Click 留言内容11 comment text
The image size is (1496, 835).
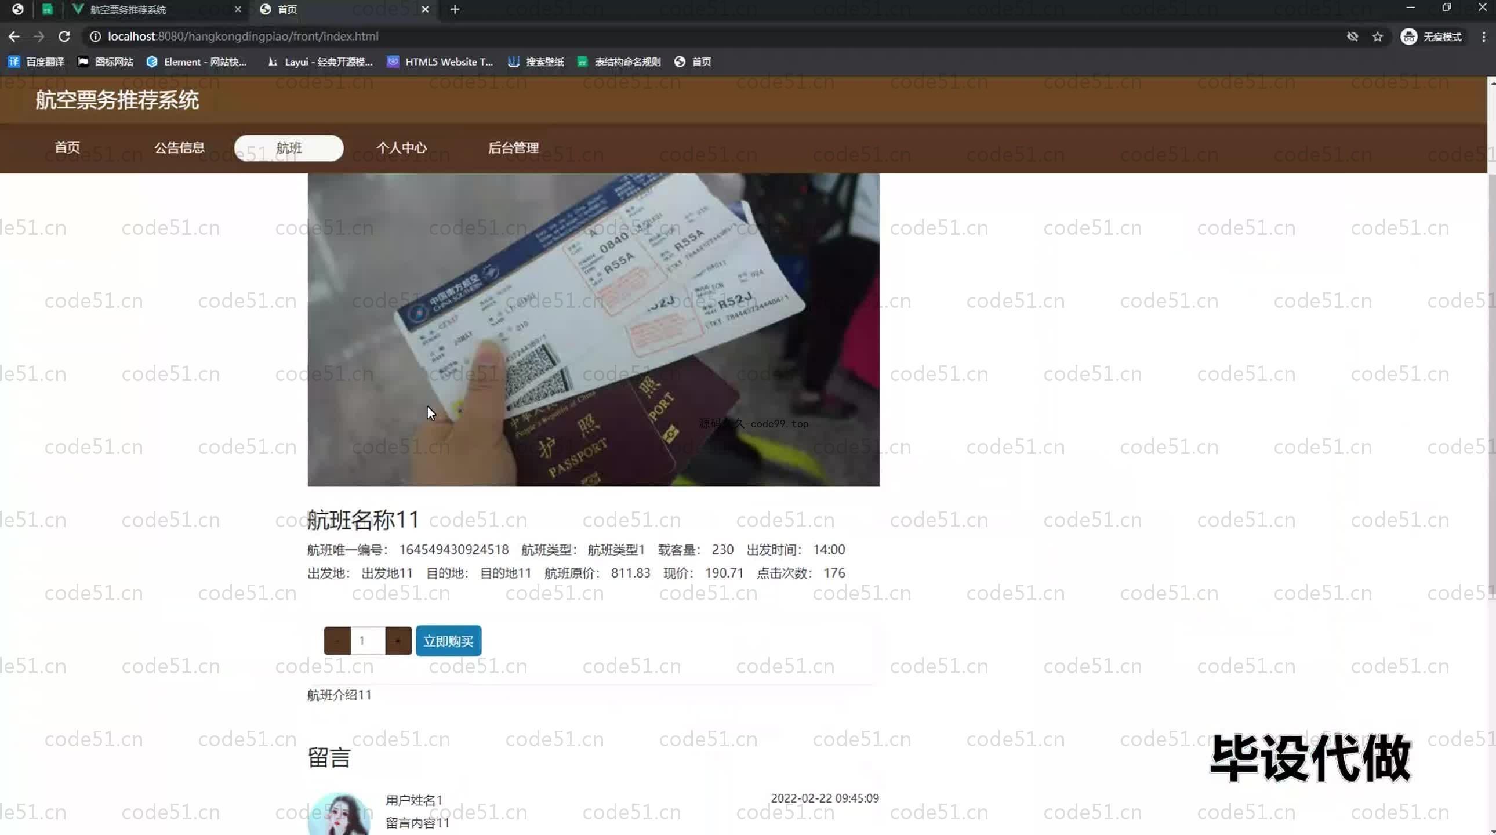pyautogui.click(x=417, y=823)
